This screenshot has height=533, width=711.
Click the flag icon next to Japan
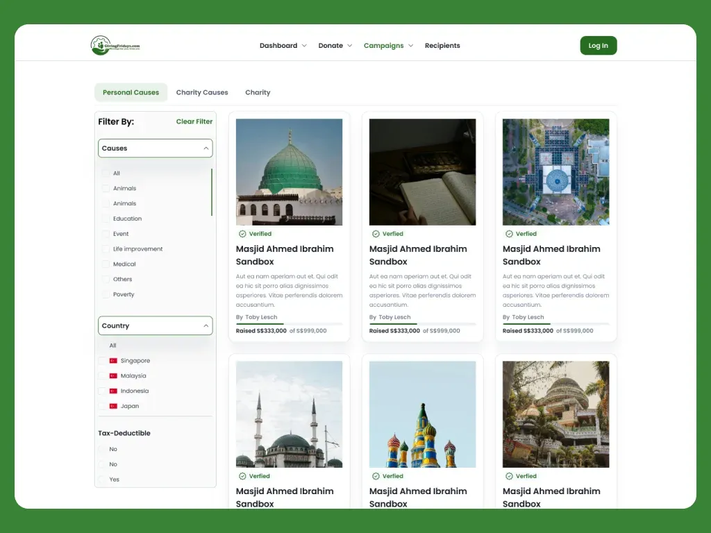113,406
